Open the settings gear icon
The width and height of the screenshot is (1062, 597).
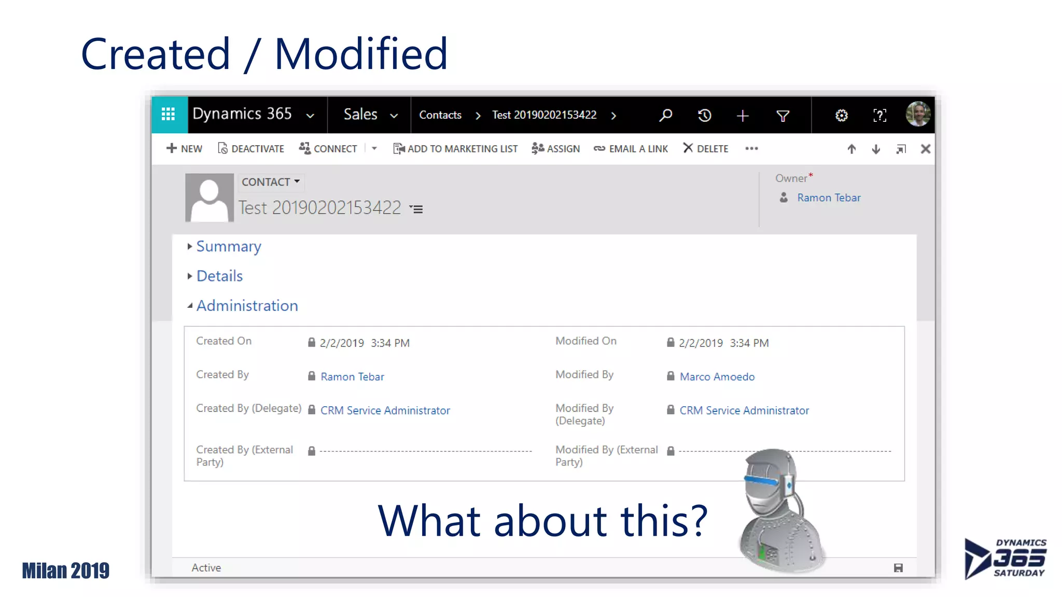(841, 115)
